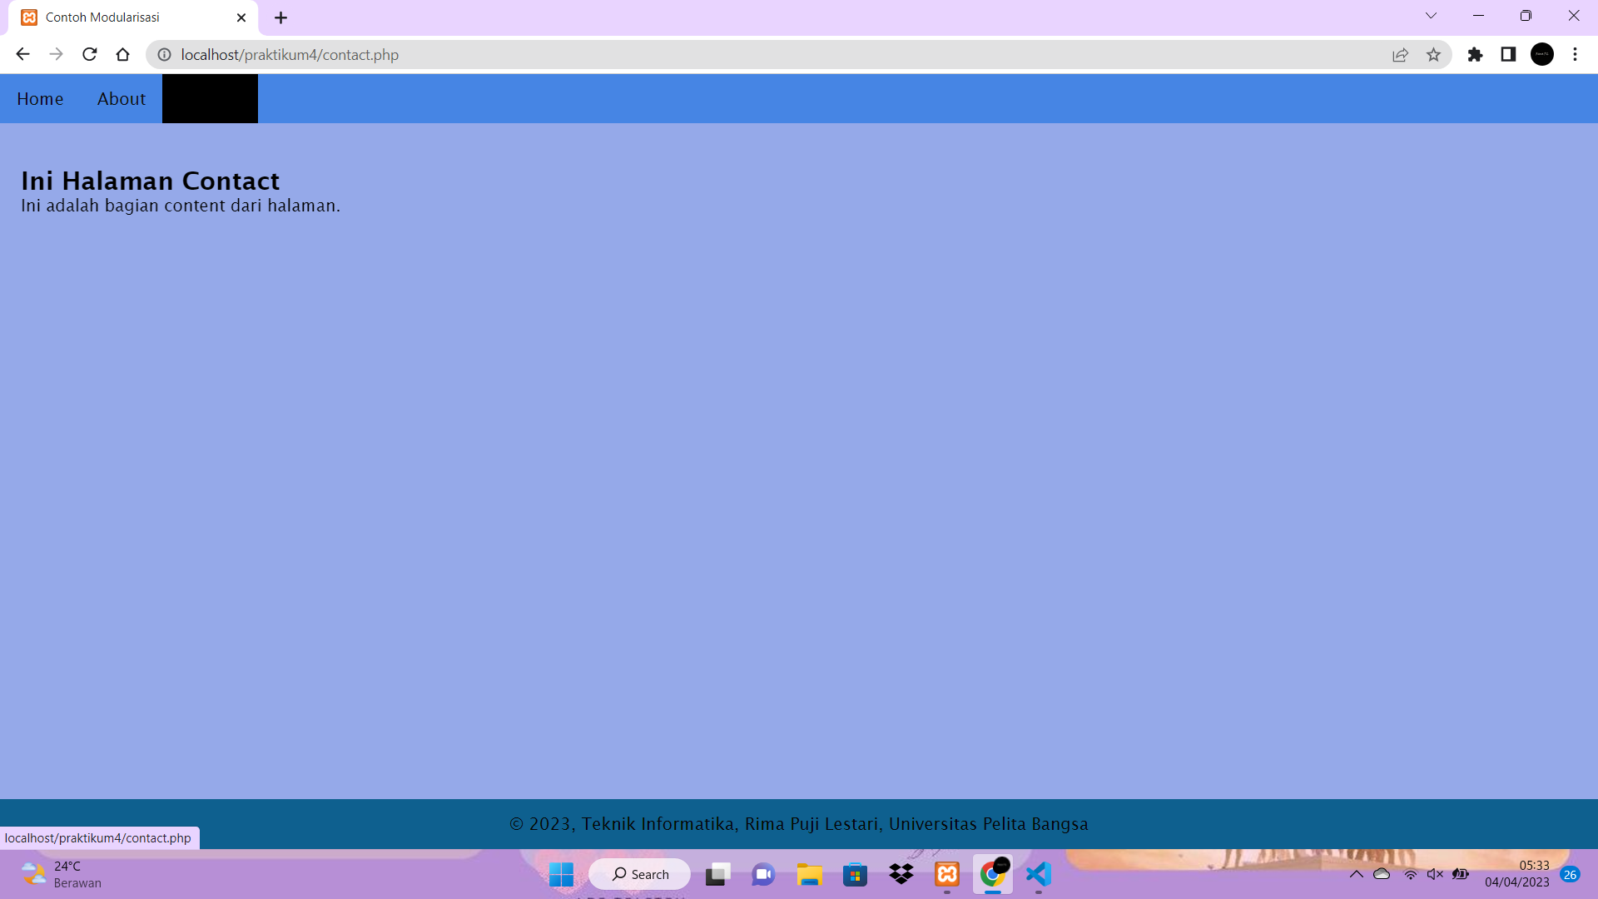Reload the current page
Screen dimensions: 1598x899
(90, 54)
